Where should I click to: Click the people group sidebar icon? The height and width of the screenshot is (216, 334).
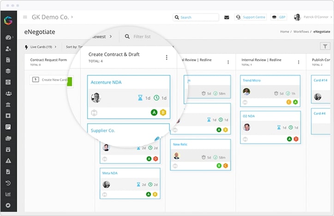pos(8,93)
